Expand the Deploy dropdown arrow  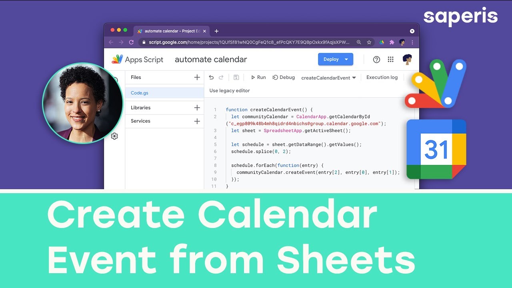click(x=346, y=59)
